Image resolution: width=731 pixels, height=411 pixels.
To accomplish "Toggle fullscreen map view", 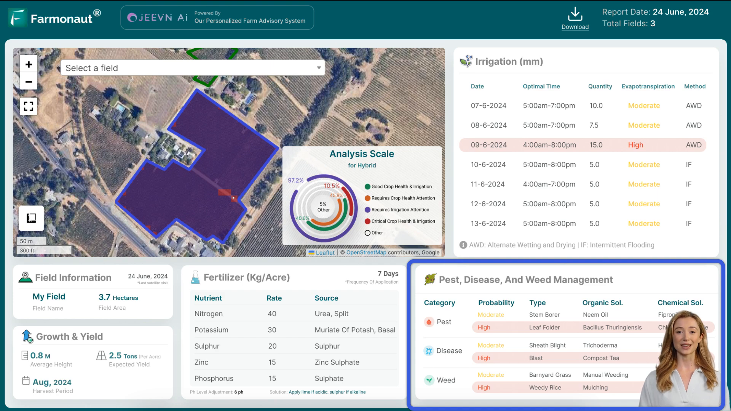I will coord(29,106).
